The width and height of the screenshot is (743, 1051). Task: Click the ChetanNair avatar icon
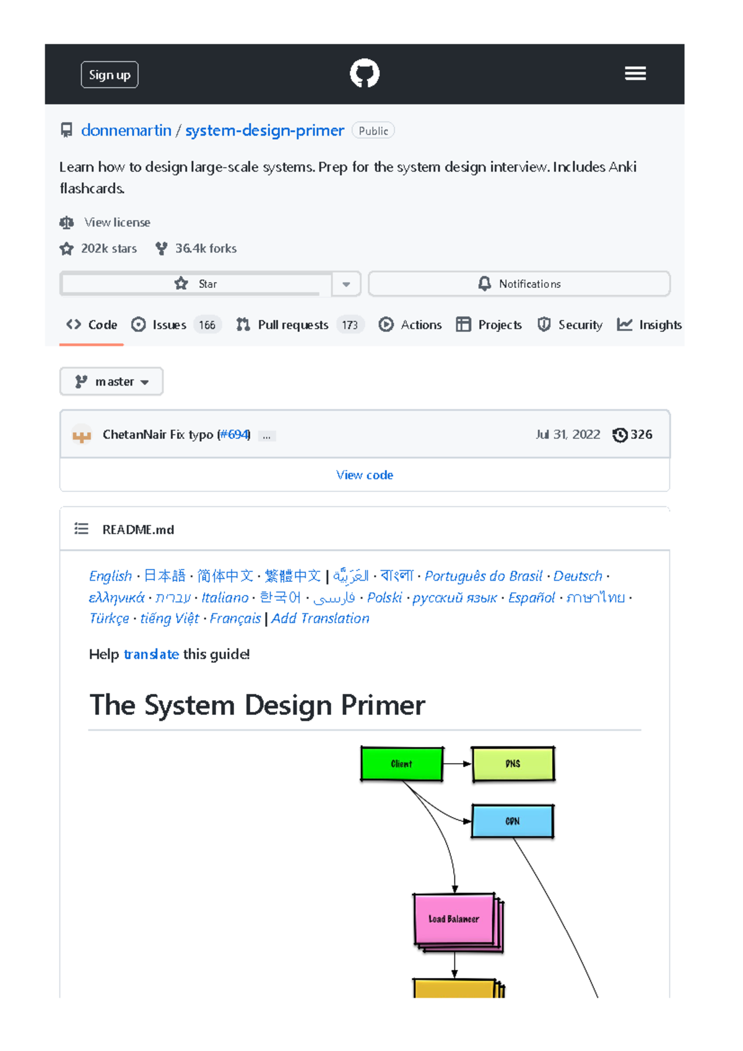pyautogui.click(x=82, y=436)
